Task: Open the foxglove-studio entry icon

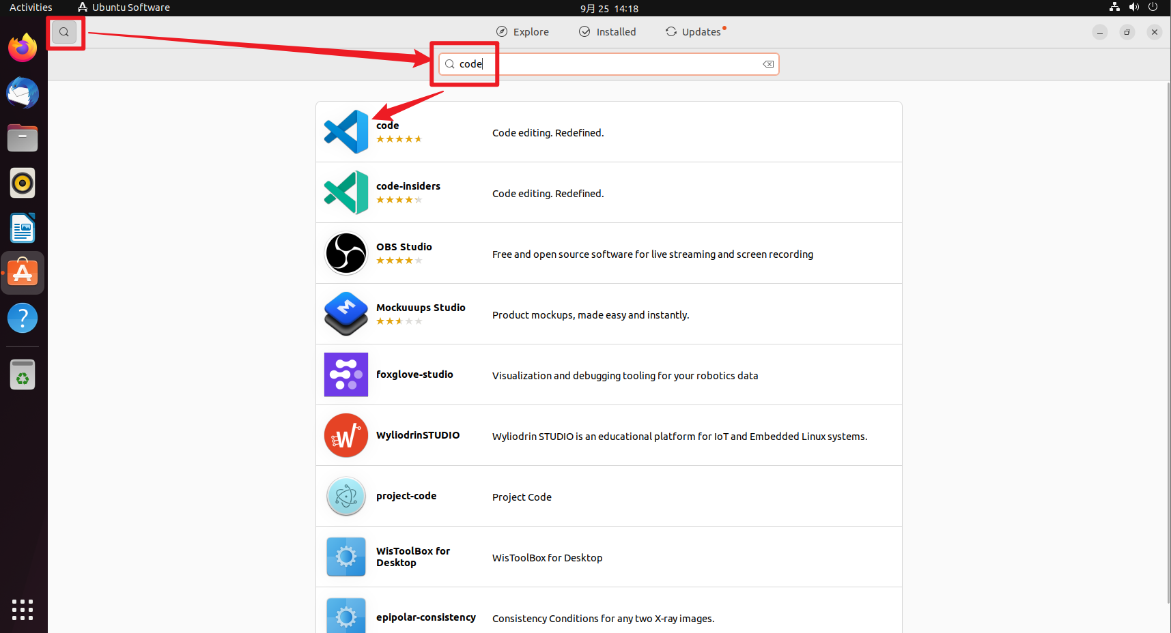Action: 345,374
